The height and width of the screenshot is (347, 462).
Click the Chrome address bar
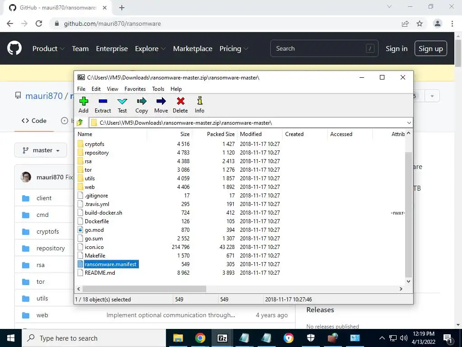(x=224, y=23)
